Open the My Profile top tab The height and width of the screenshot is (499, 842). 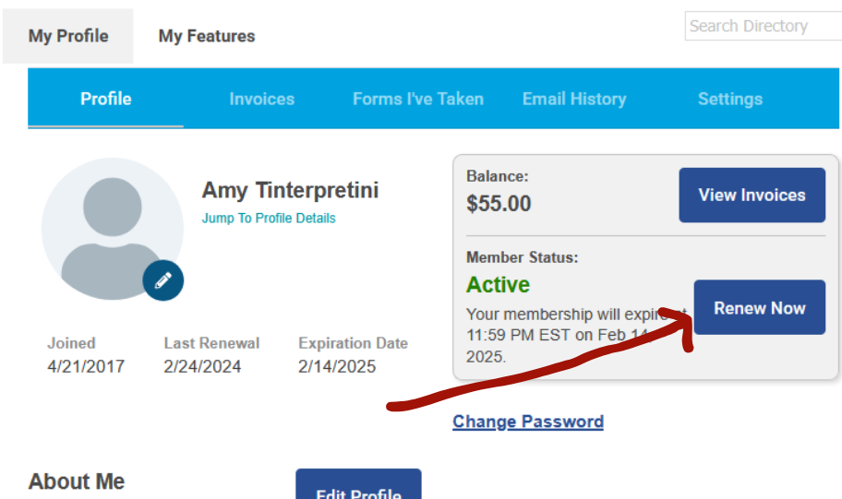click(68, 36)
